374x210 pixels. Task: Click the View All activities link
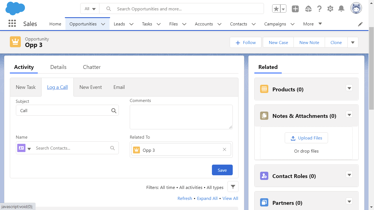point(230,199)
